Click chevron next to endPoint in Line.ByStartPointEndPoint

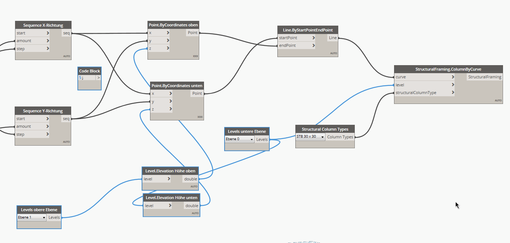point(314,46)
